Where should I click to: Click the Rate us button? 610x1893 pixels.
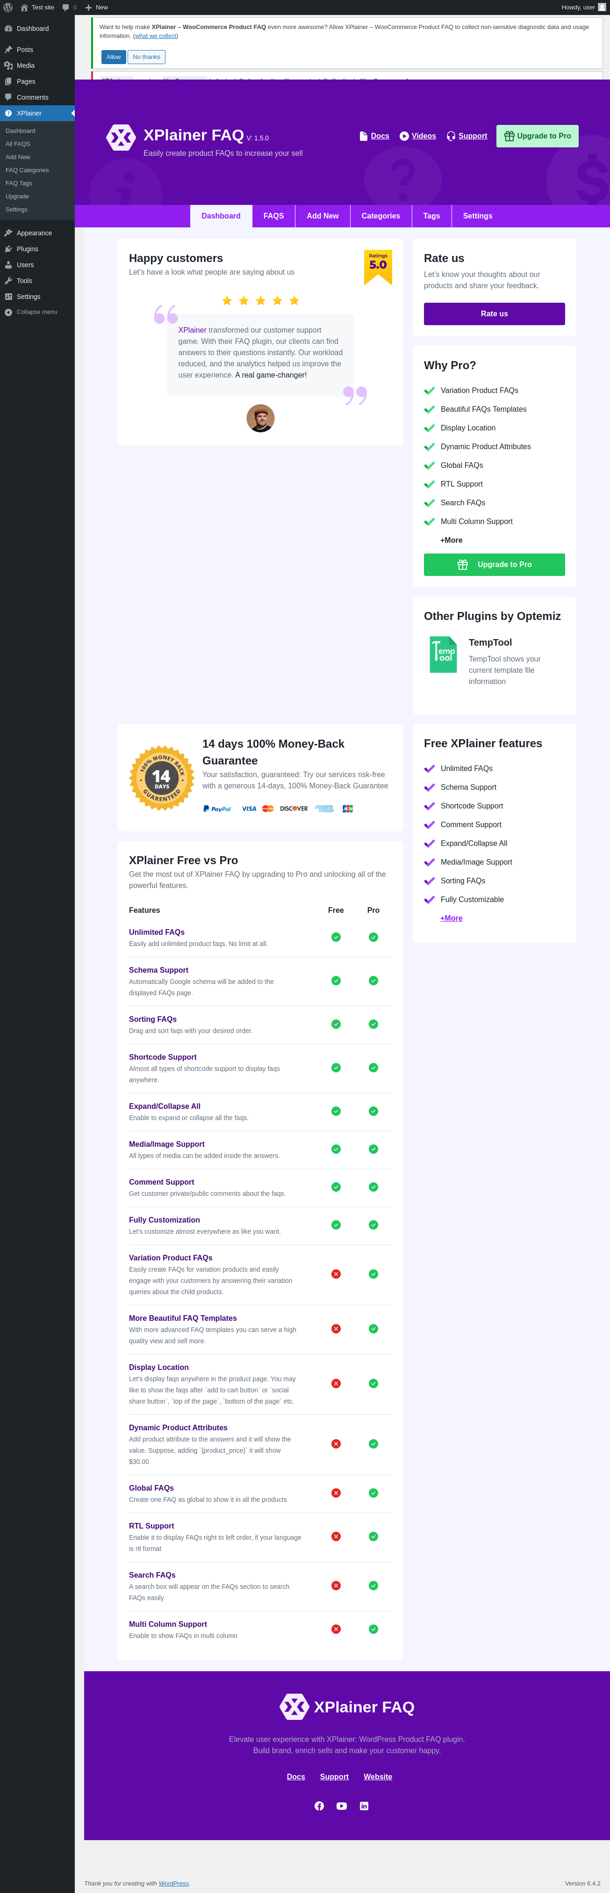(494, 314)
